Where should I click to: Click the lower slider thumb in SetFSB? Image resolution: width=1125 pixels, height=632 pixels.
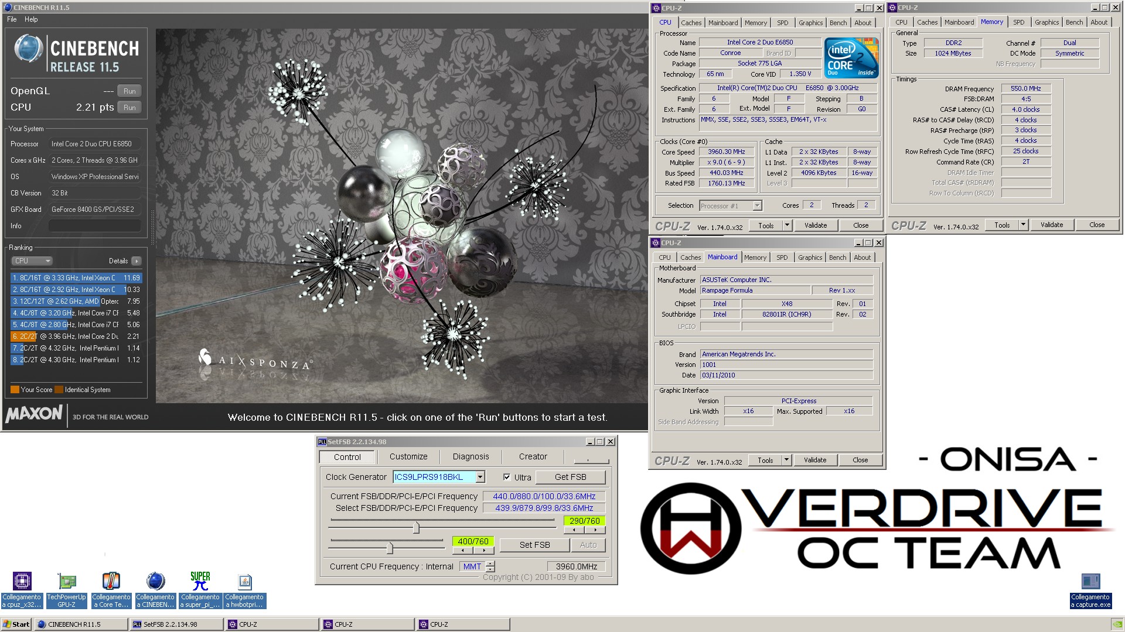click(390, 548)
